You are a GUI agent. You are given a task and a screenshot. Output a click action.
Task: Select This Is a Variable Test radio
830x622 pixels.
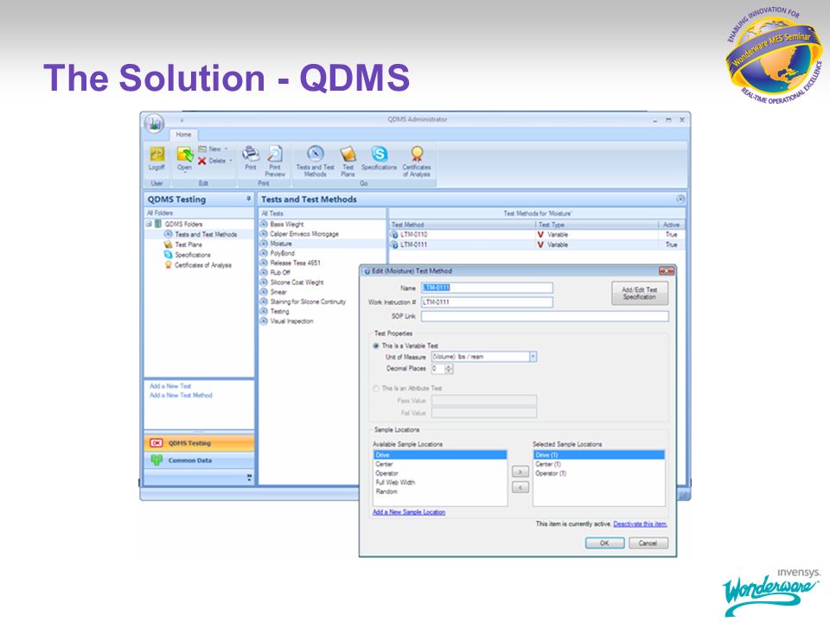376,346
